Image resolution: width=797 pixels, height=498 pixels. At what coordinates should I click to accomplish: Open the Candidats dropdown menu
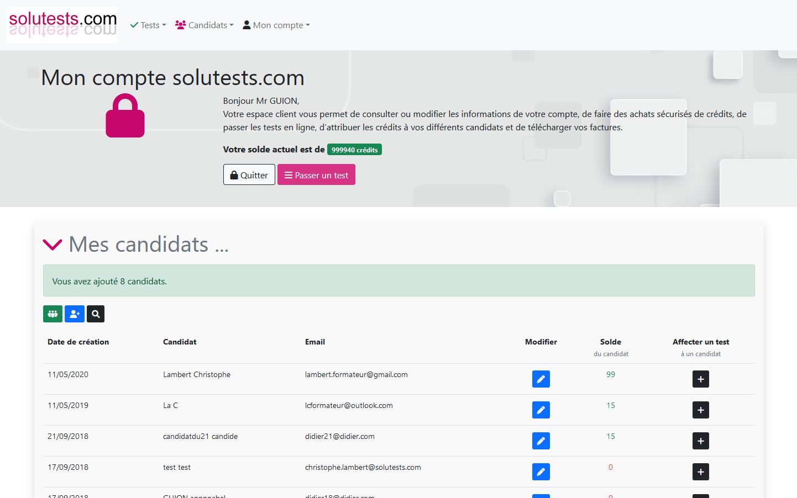205,25
